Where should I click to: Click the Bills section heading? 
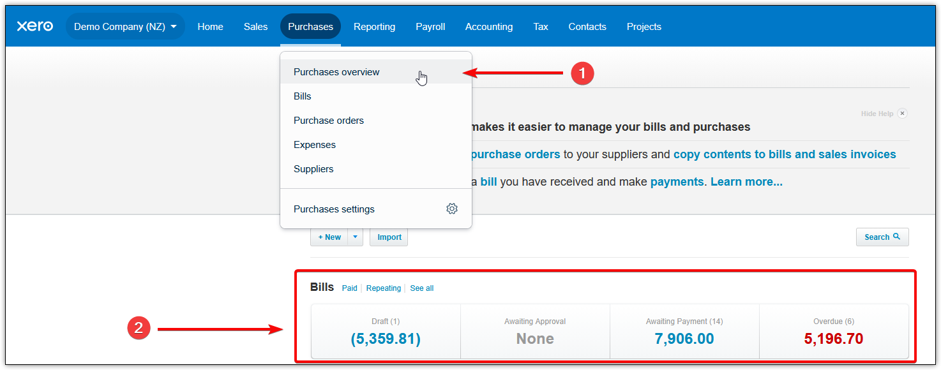(322, 287)
